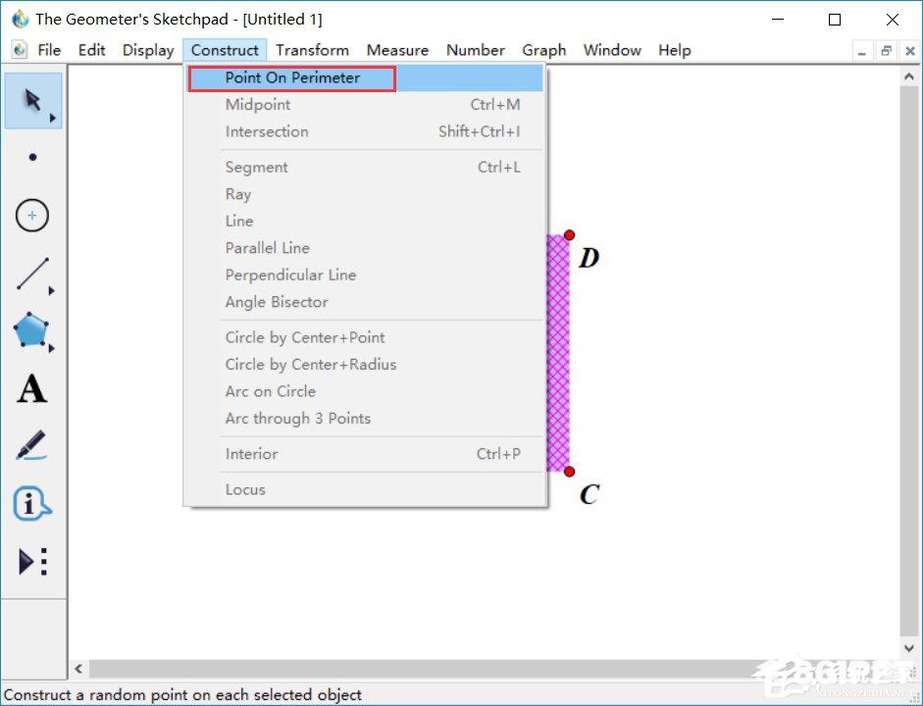Image resolution: width=923 pixels, height=706 pixels.
Task: Click the Sketchpad app icon in title bar
Action: (20, 19)
